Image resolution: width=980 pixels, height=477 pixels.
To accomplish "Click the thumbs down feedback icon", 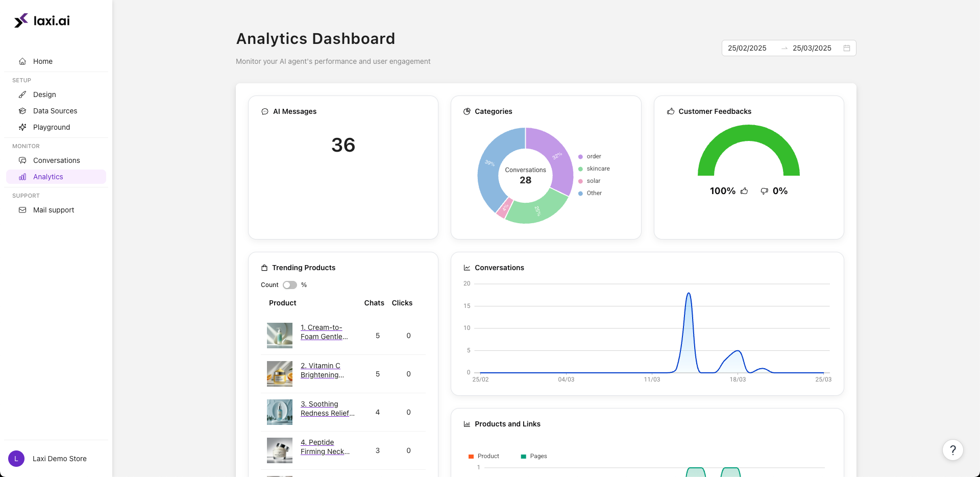I will 764,191.
